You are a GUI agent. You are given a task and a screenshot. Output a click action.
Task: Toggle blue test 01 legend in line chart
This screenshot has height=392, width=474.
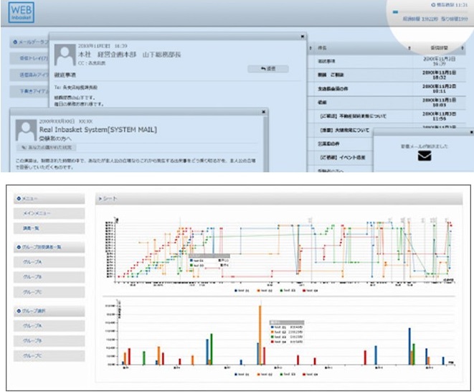242,291
